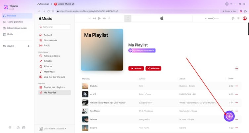Click Ouvrir dans Musique link
Screen dimensions: 249x133
pos(53,129)
